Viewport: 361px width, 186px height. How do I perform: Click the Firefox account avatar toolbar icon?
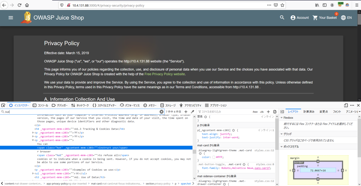click(x=332, y=5)
